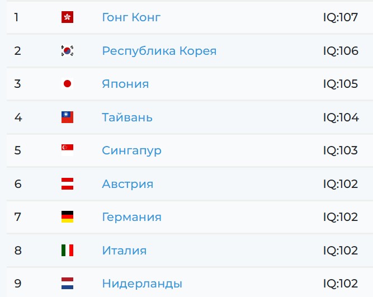Open the Тайвань country page

point(128,117)
